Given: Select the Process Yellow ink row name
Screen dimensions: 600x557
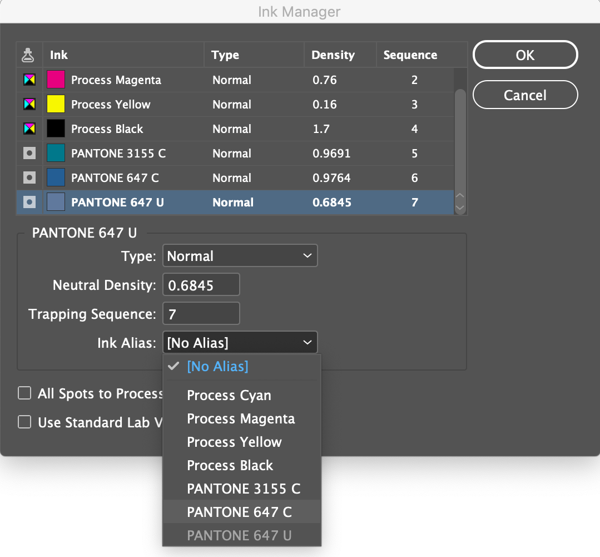Looking at the screenshot, I should 111,105.
